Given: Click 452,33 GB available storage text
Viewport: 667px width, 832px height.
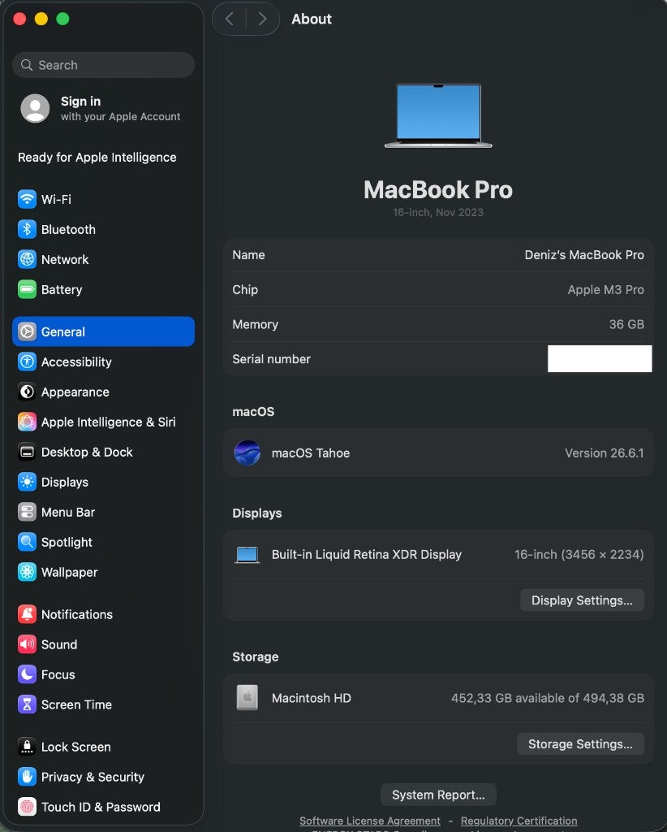Looking at the screenshot, I should pos(548,698).
